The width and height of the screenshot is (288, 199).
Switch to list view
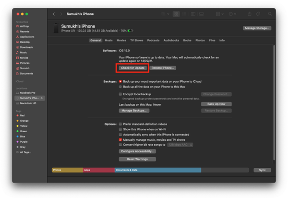point(184,14)
